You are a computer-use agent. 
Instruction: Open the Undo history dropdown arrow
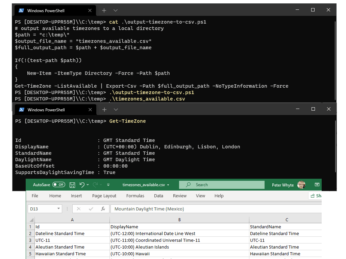point(88,185)
